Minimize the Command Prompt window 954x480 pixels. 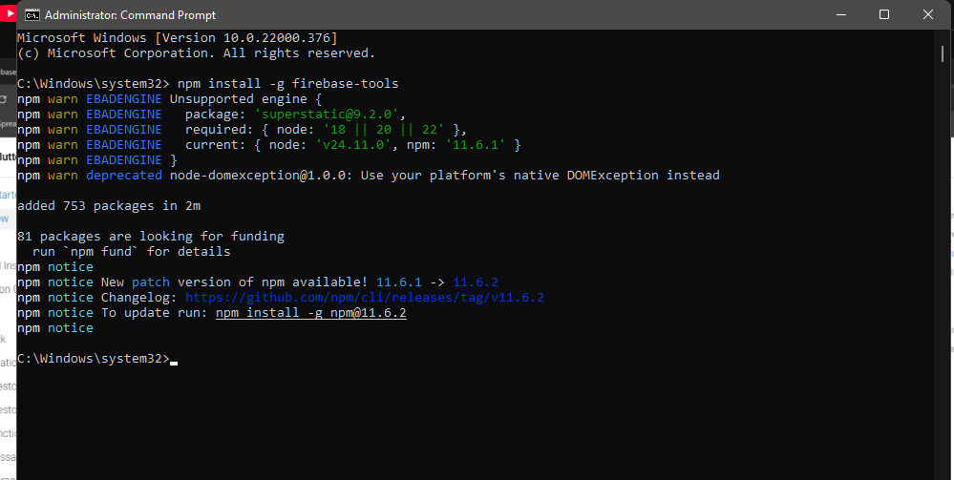(x=841, y=14)
